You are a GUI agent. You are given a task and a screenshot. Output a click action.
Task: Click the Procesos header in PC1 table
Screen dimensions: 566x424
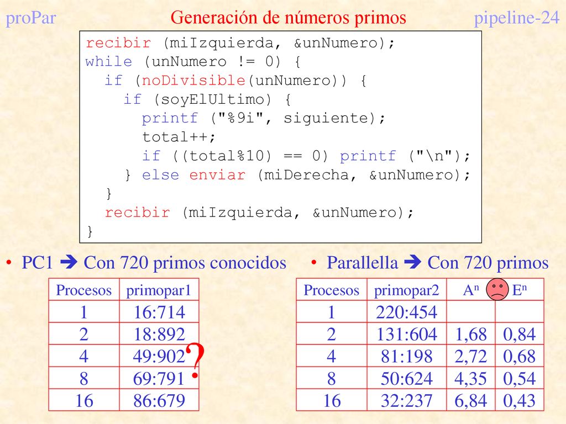point(84,290)
